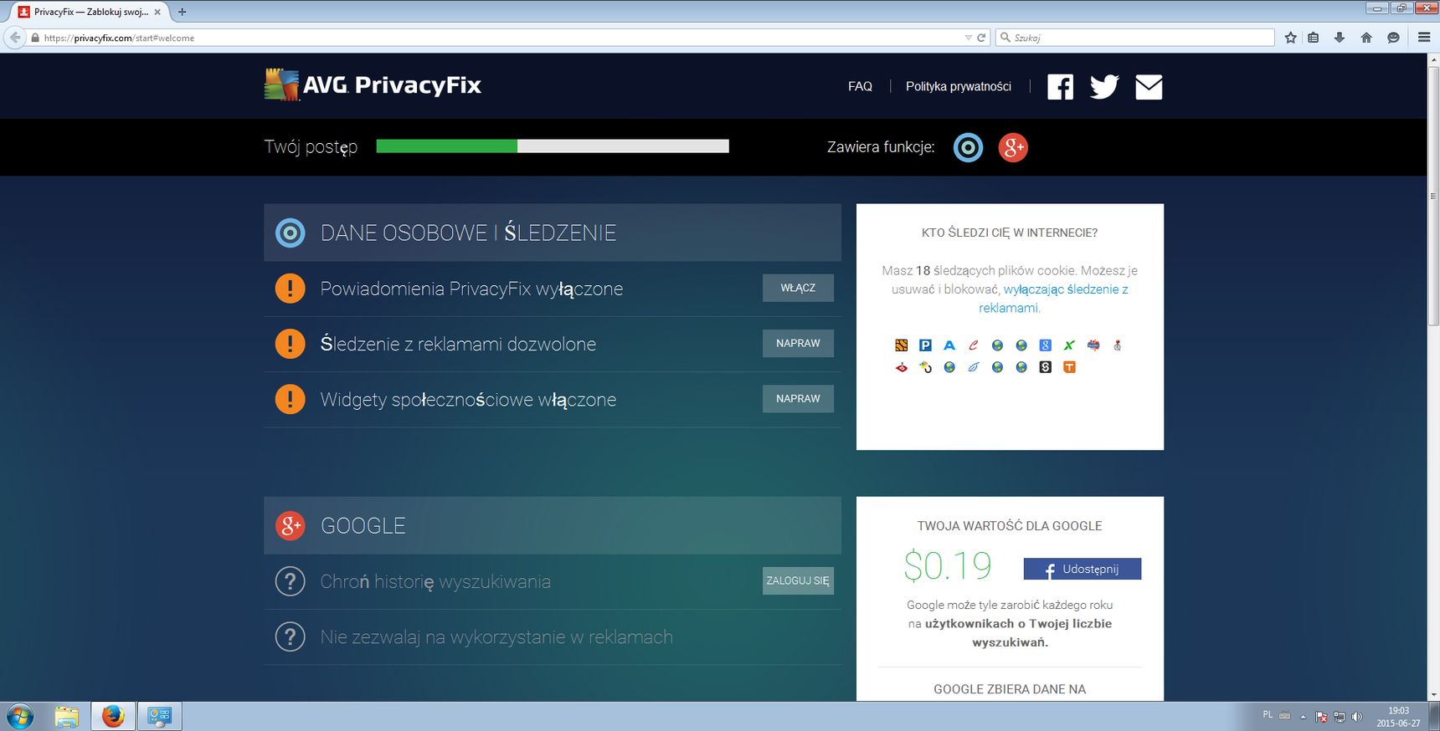
Task: Click the orange 'T' tracker icon
Action: click(1069, 367)
